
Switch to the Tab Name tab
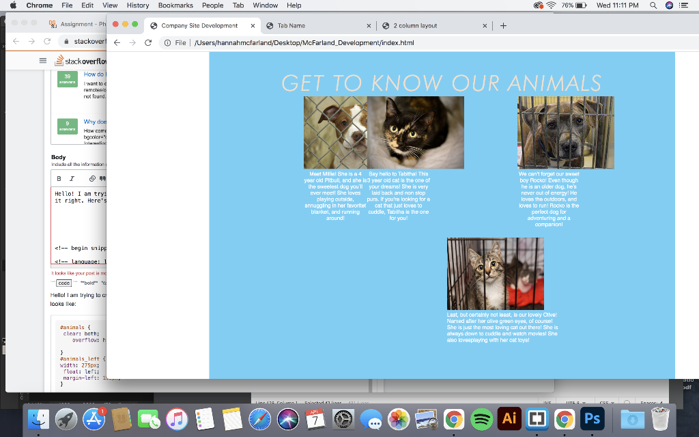point(318,26)
